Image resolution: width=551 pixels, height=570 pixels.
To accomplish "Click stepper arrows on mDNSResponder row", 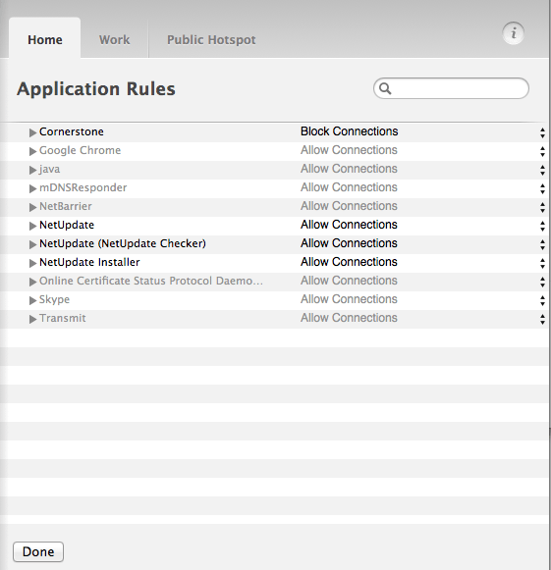I will coord(542,188).
